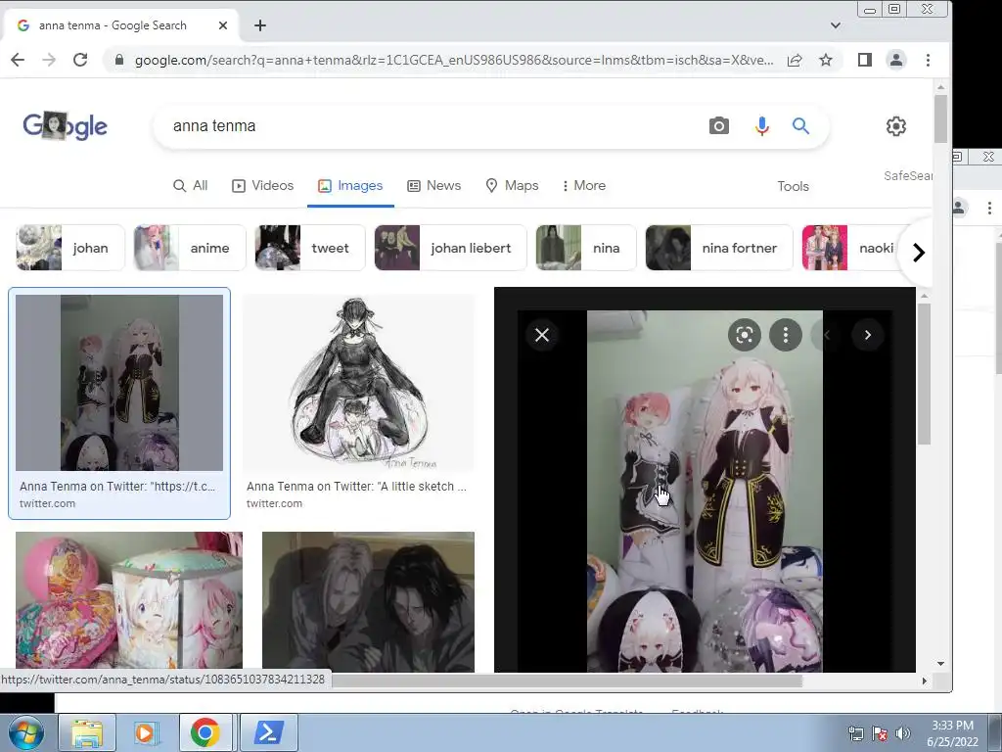Go to the Google homepage via the logo
The height and width of the screenshot is (752, 1002).
65,126
